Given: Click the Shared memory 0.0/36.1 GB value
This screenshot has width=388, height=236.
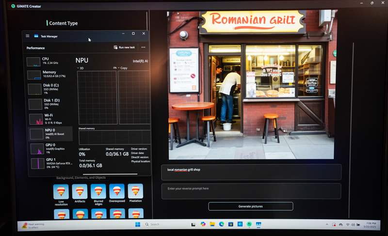Looking at the screenshot, I should (117, 154).
